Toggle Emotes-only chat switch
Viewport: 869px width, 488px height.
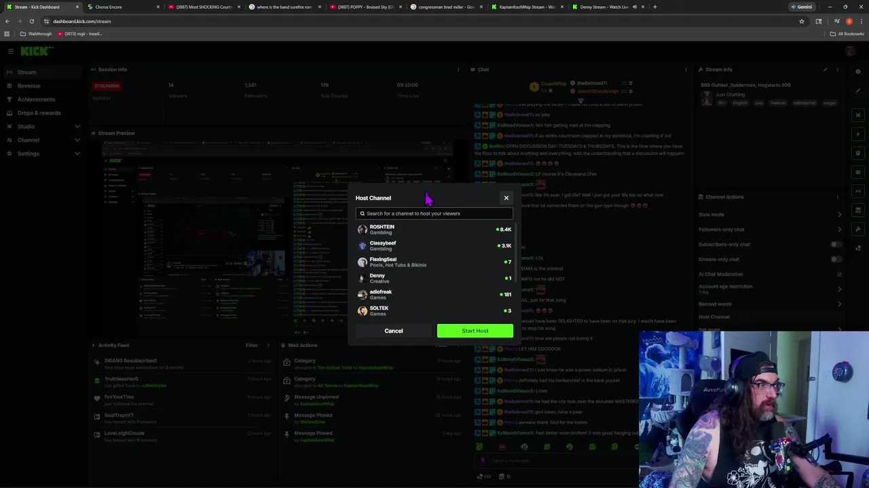coord(836,259)
